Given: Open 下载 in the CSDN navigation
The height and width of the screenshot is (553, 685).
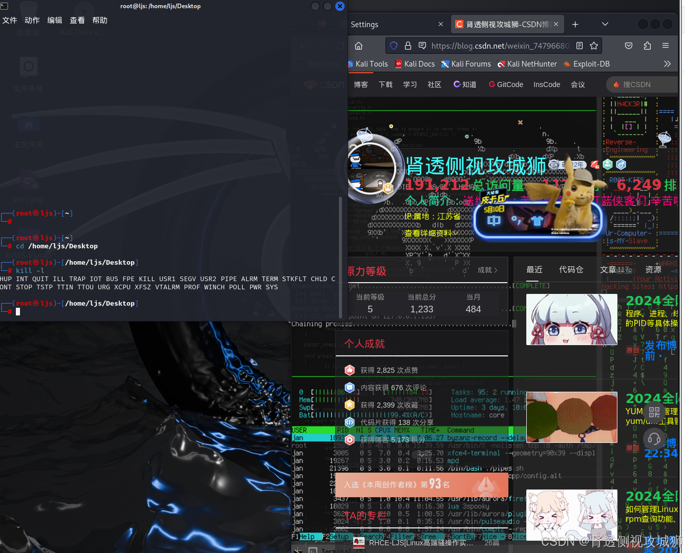Looking at the screenshot, I should [386, 84].
